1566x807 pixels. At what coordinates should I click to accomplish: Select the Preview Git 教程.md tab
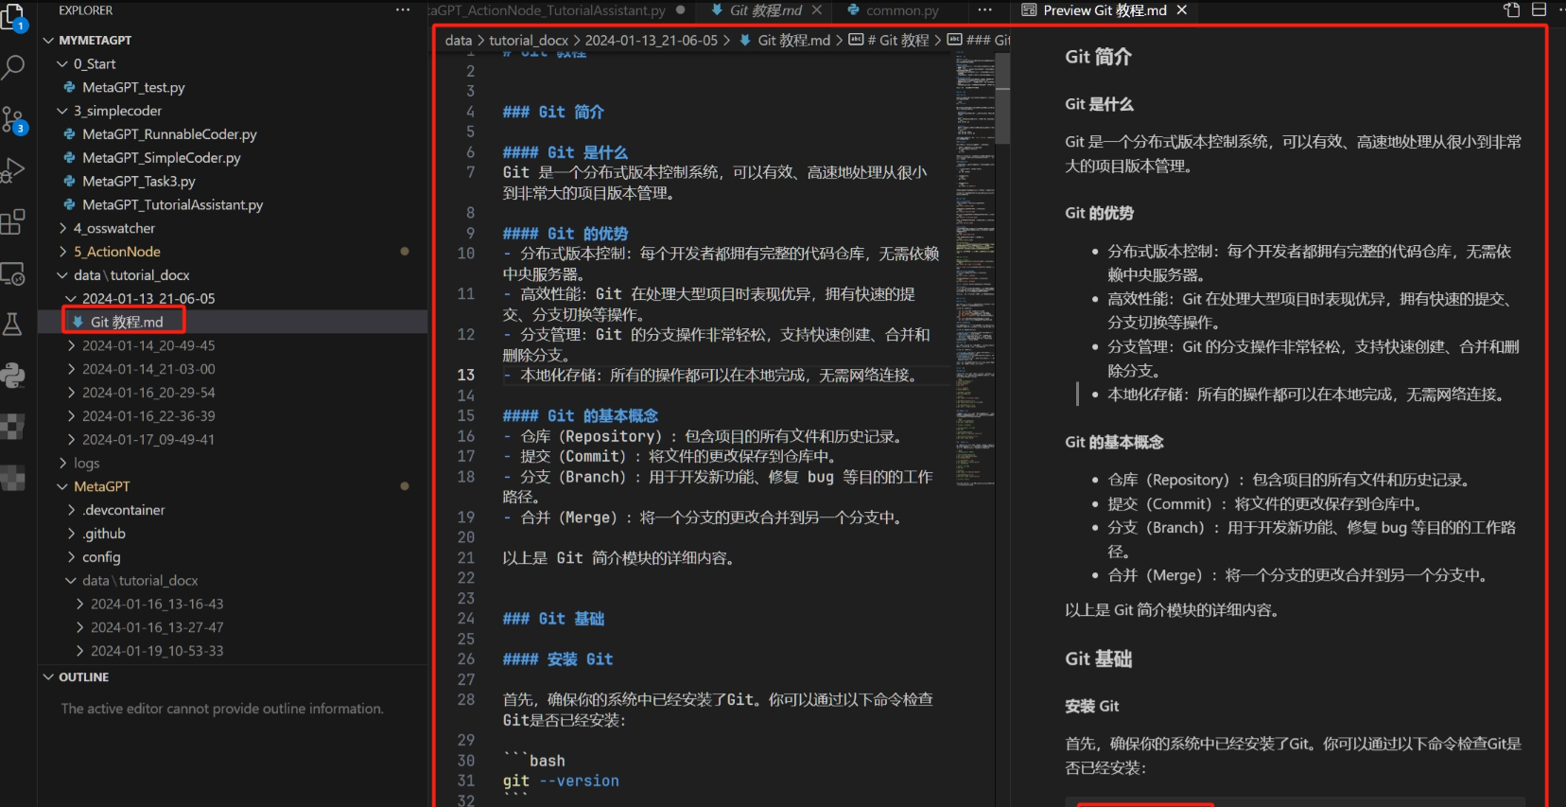pyautogui.click(x=1104, y=10)
